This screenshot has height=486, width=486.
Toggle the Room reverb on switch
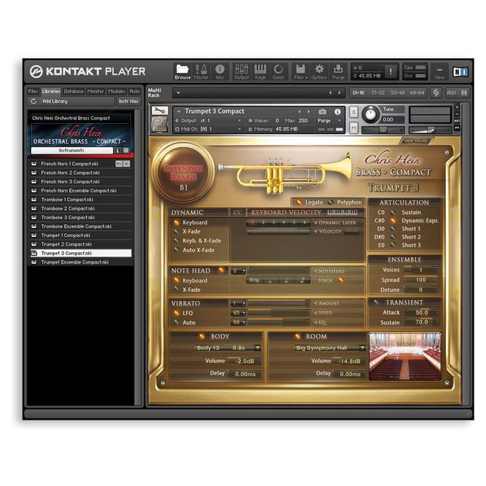point(297,337)
